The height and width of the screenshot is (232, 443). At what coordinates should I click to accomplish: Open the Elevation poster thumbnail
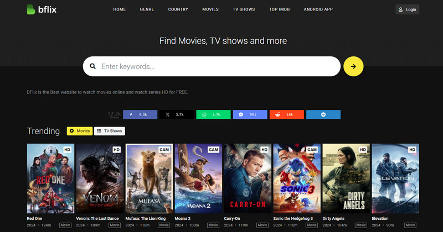395,178
